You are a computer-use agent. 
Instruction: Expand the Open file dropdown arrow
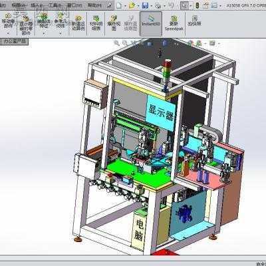pos(138,5)
